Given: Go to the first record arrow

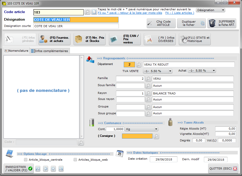Looking at the screenshot, I should [x=38, y=169].
